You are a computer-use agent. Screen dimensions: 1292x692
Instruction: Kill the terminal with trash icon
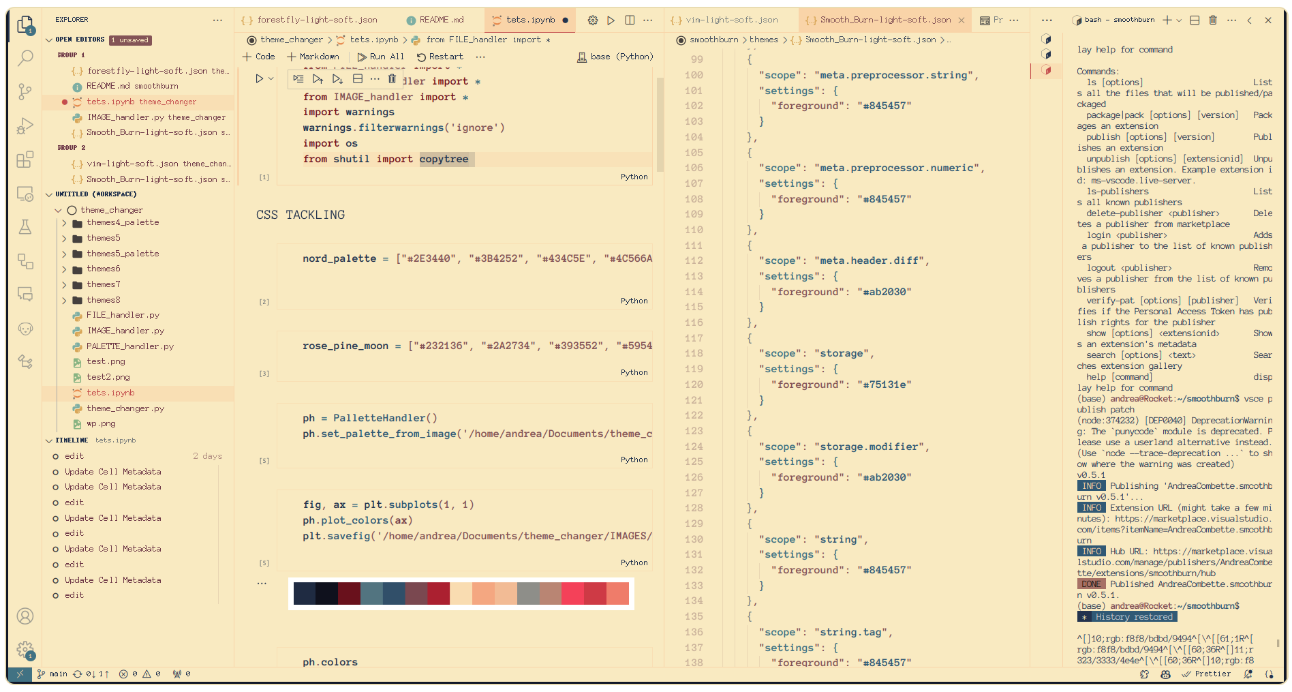(1213, 20)
